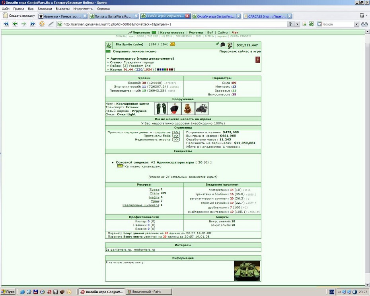Open Недвижимость игрока arrow link

tap(176, 140)
